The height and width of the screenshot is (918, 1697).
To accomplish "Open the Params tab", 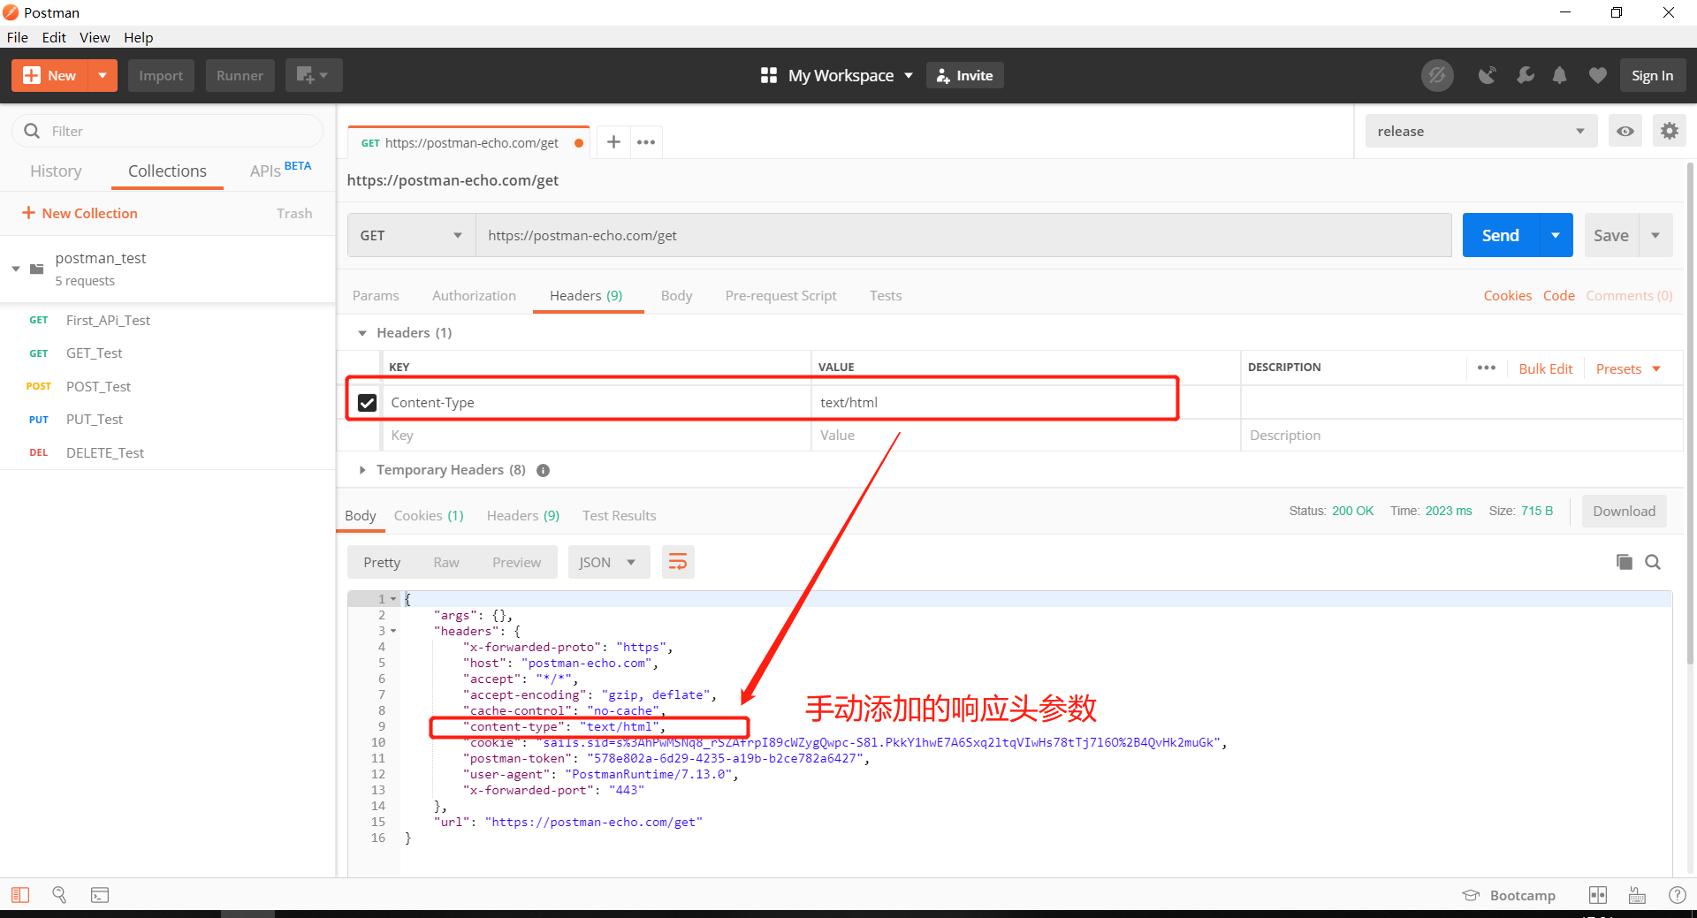I will pyautogui.click(x=376, y=295).
